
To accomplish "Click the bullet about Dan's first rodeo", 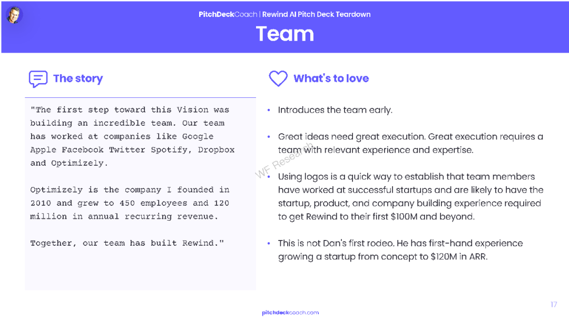I will (x=400, y=249).
